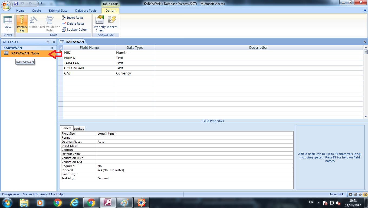
Task: Click the Field Size value Long Integer
Action: pos(195,134)
